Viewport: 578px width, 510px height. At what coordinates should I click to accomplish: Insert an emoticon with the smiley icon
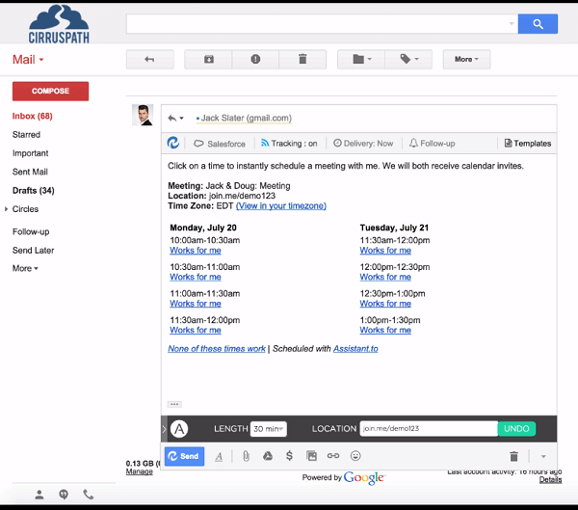coord(355,456)
